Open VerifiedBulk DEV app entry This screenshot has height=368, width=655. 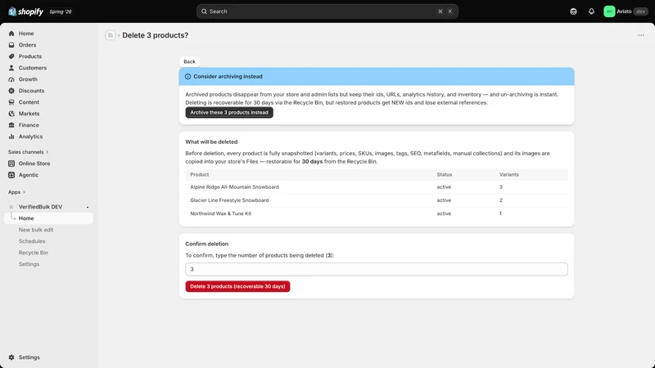click(40, 207)
